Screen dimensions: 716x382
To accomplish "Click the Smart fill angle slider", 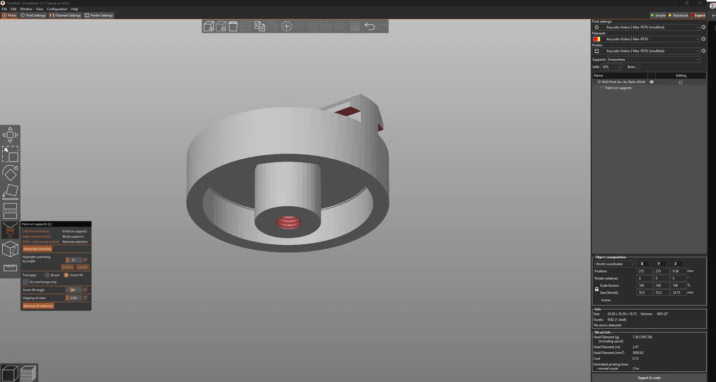I will (73, 290).
